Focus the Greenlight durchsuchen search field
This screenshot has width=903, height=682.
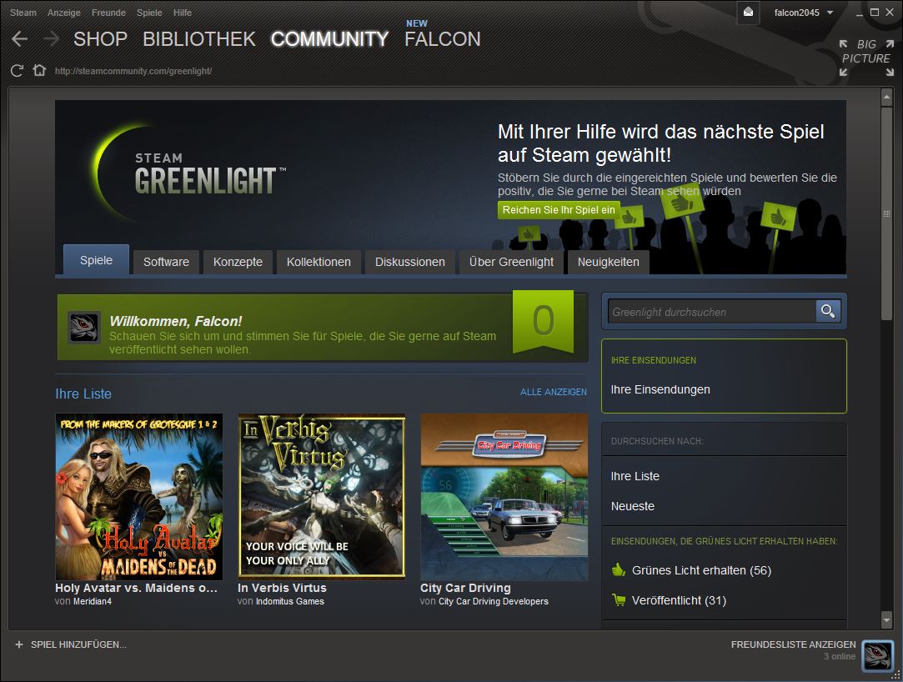point(712,312)
